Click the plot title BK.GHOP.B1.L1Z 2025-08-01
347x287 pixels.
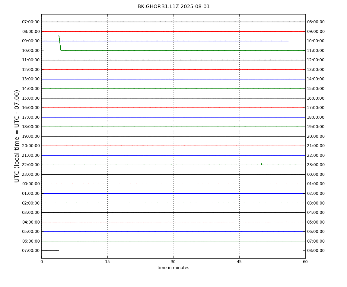click(x=173, y=6)
